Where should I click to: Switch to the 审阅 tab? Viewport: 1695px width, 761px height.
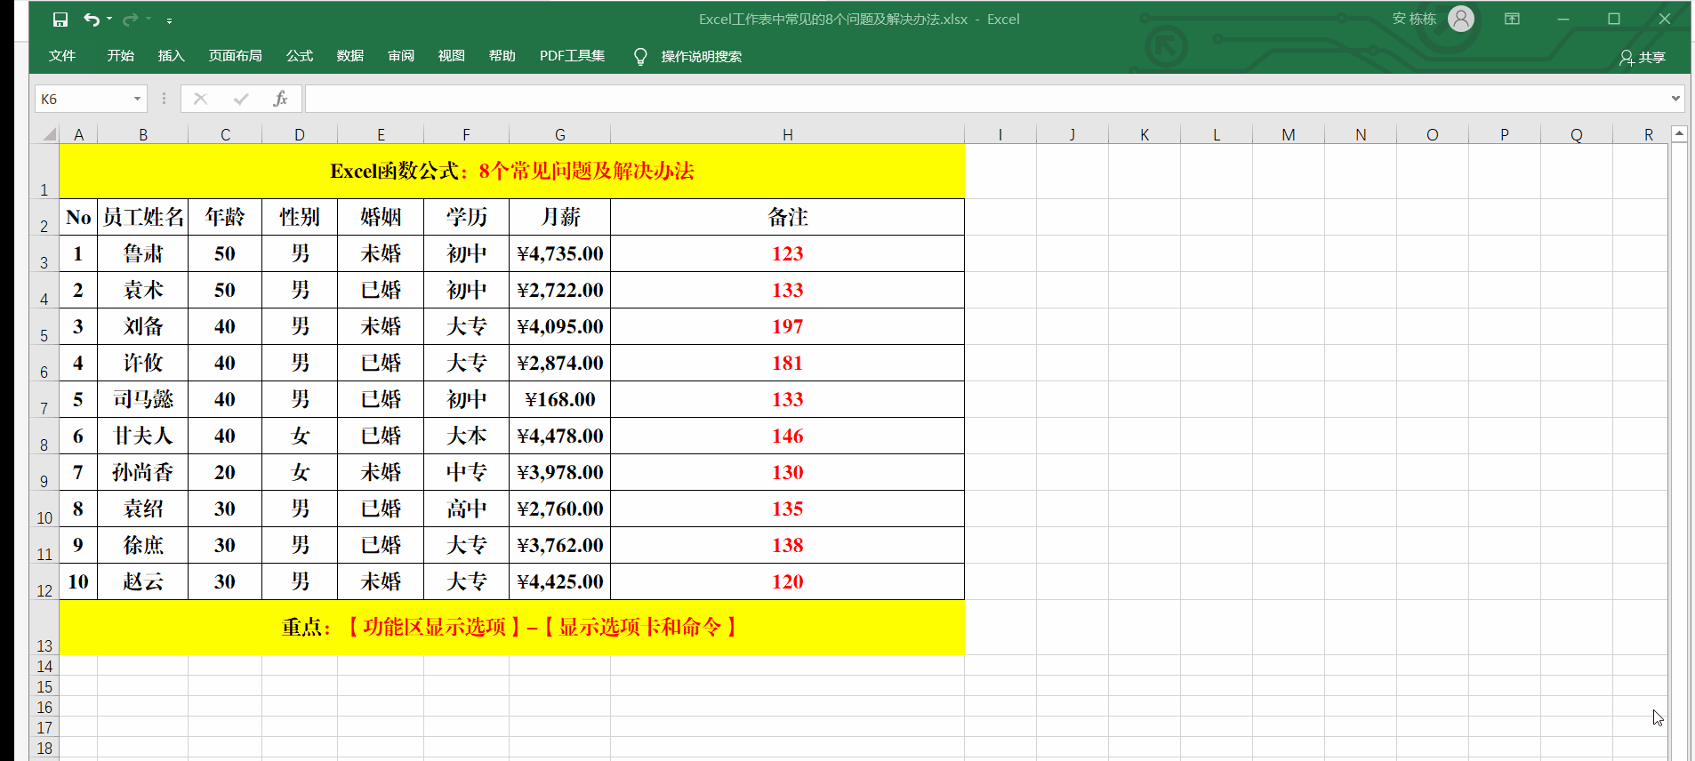click(401, 56)
